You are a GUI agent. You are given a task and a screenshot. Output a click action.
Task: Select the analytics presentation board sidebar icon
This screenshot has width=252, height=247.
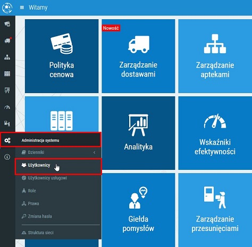click(x=7, y=90)
